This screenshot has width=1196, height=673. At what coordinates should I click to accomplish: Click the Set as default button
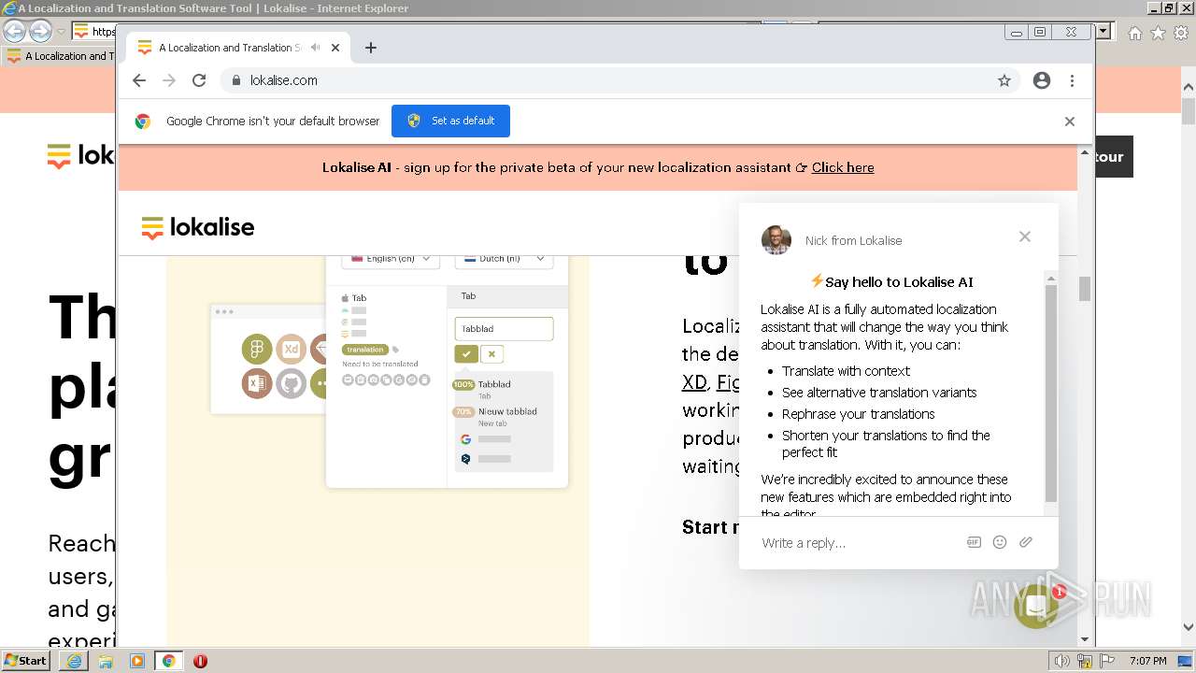(450, 121)
